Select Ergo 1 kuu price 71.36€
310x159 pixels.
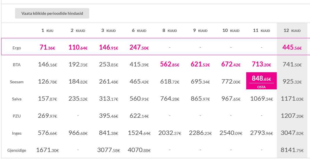pos(47,47)
